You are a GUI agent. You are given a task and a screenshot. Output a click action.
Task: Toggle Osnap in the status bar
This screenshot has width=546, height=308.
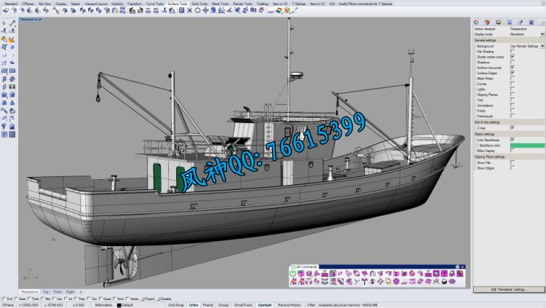tap(223, 305)
